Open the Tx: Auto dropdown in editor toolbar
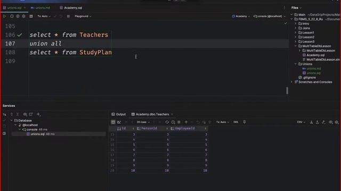Image resolution: width=341 pixels, height=191 pixels. (x=44, y=16)
